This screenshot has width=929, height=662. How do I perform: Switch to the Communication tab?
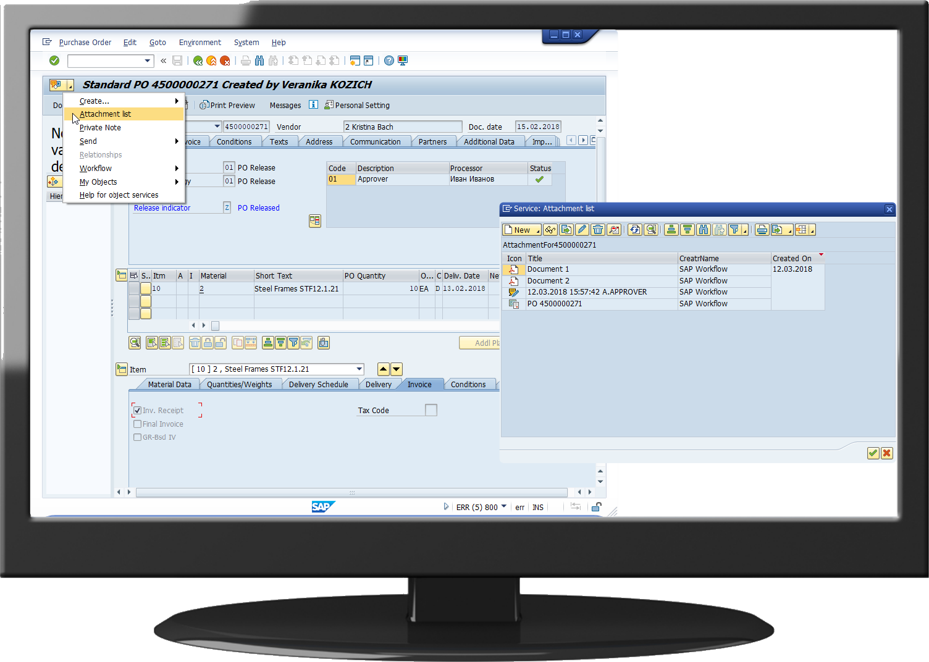coord(375,141)
